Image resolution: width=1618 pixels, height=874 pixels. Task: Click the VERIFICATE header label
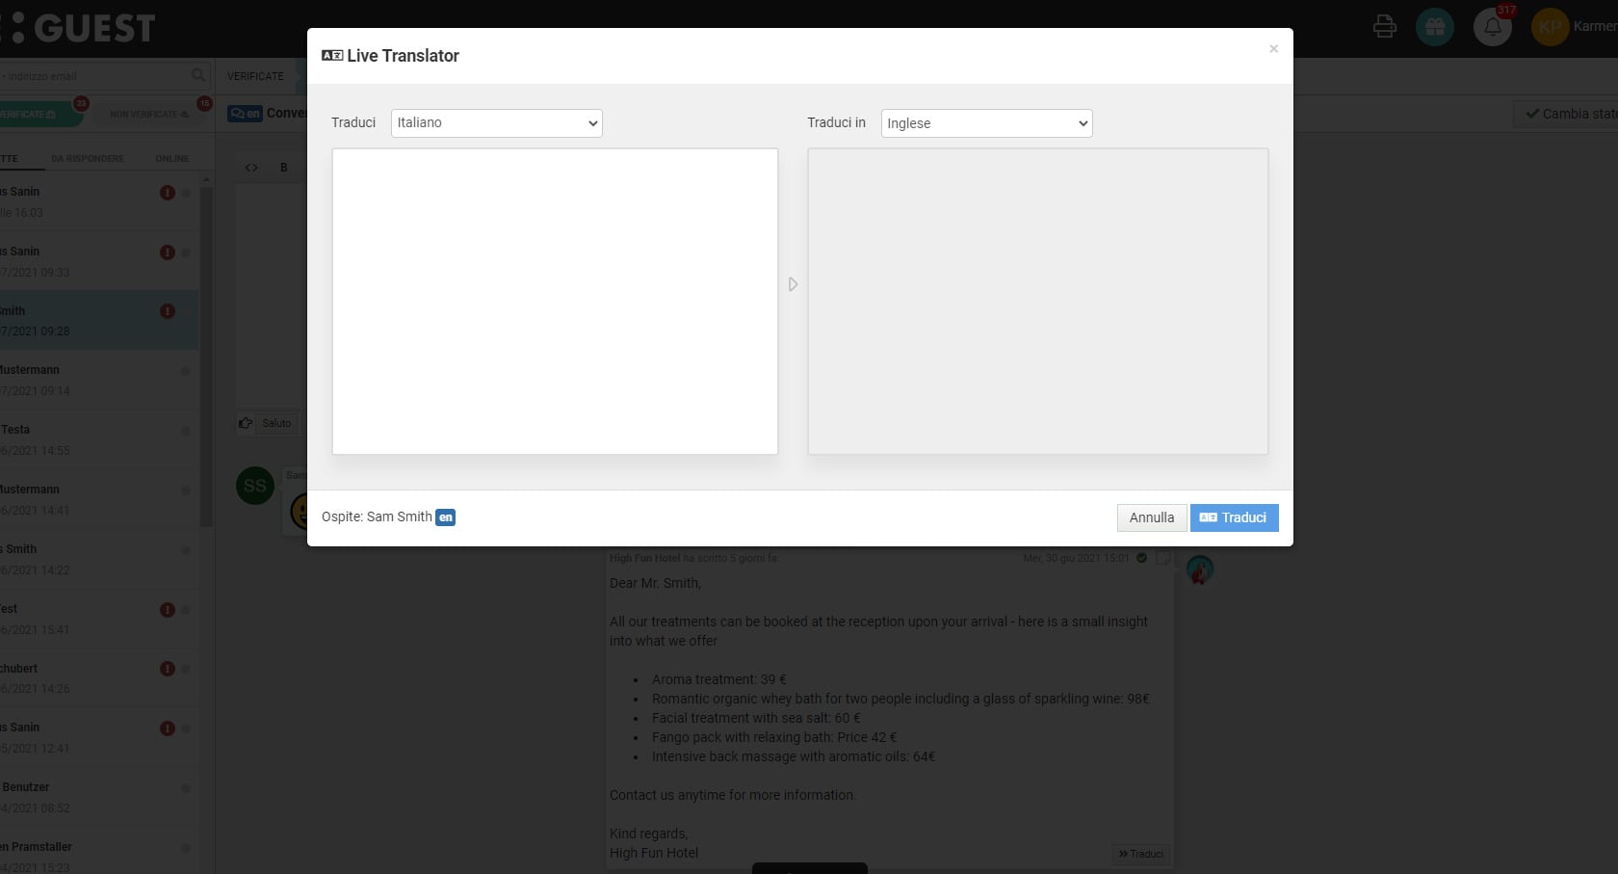point(255,76)
